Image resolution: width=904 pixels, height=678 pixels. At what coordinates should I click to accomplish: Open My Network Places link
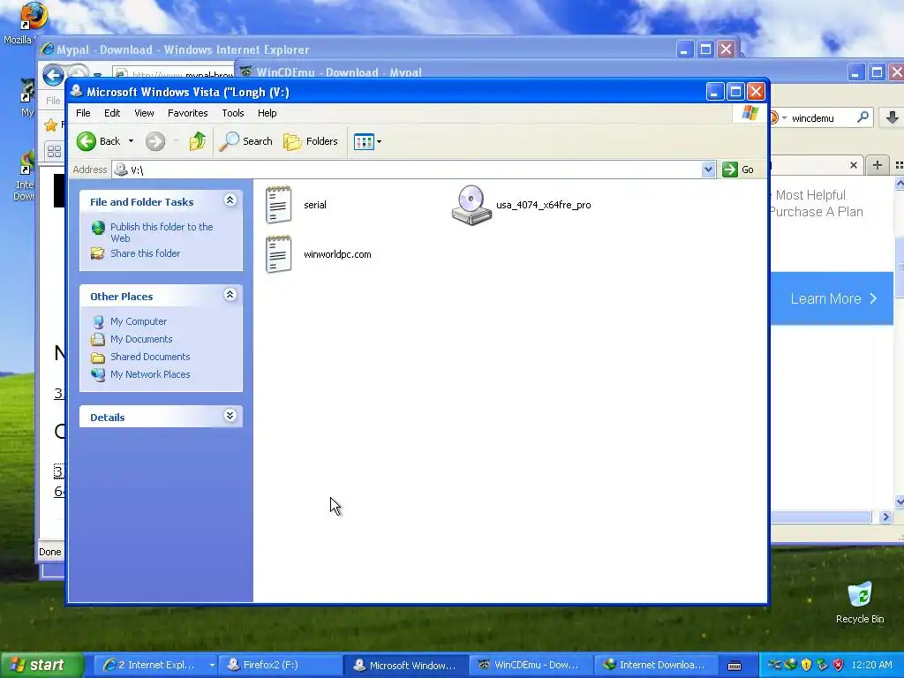coord(150,374)
